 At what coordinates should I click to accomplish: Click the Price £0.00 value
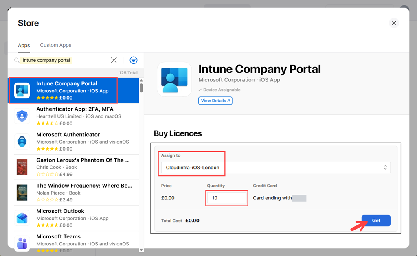[x=168, y=198]
